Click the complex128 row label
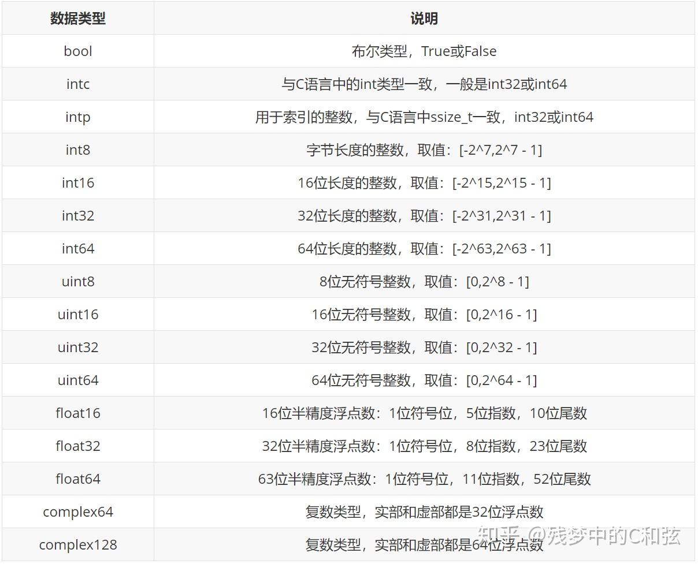This screenshot has height=564, width=698. (x=77, y=544)
